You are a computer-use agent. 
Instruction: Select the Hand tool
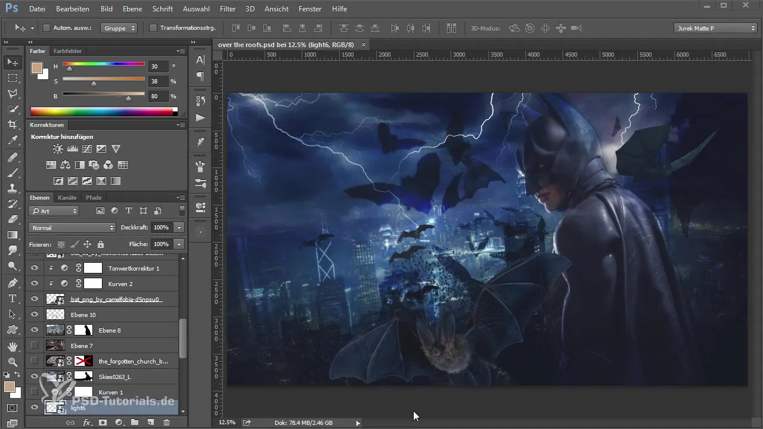coord(13,346)
